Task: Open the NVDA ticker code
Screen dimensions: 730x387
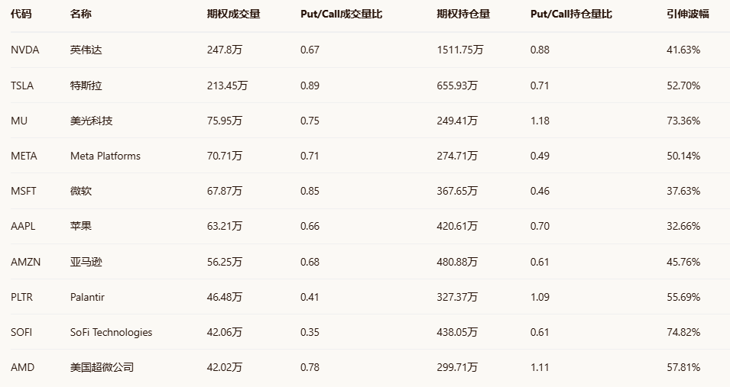Action: click(24, 50)
